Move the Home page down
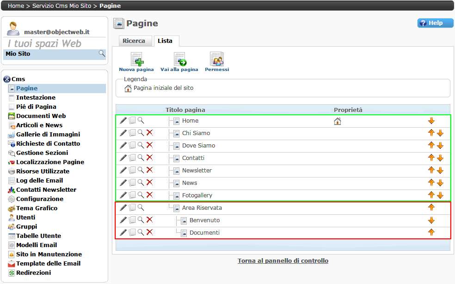The width and height of the screenshot is (455, 284). tap(431, 121)
